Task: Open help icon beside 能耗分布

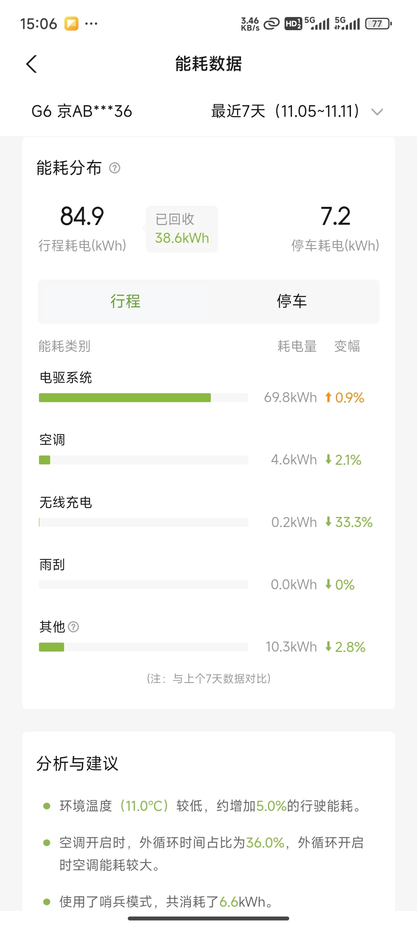Action: pyautogui.click(x=115, y=168)
